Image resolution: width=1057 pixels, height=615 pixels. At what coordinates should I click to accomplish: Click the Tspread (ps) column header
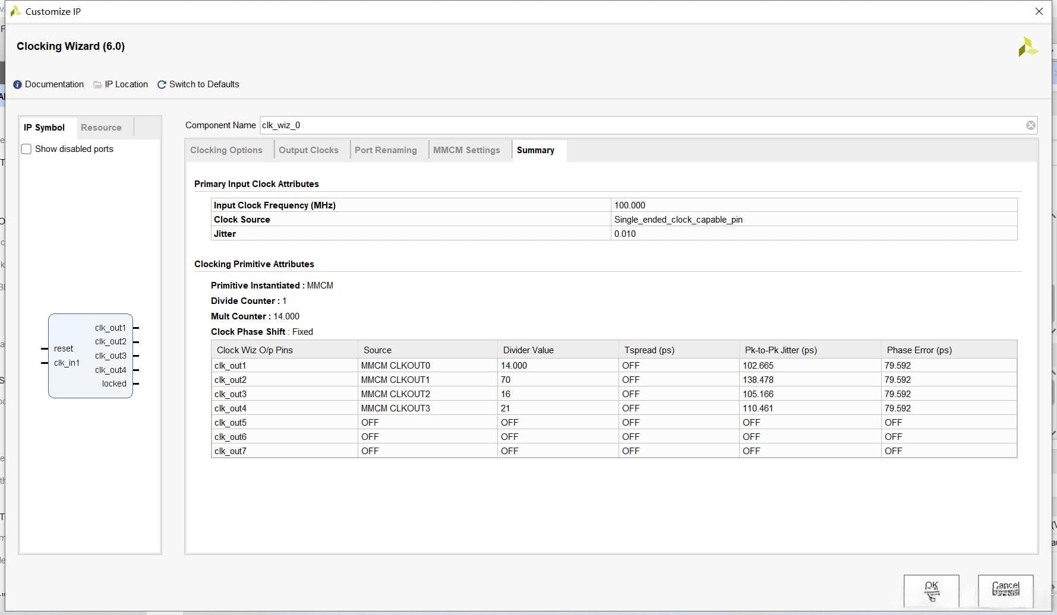click(679, 350)
